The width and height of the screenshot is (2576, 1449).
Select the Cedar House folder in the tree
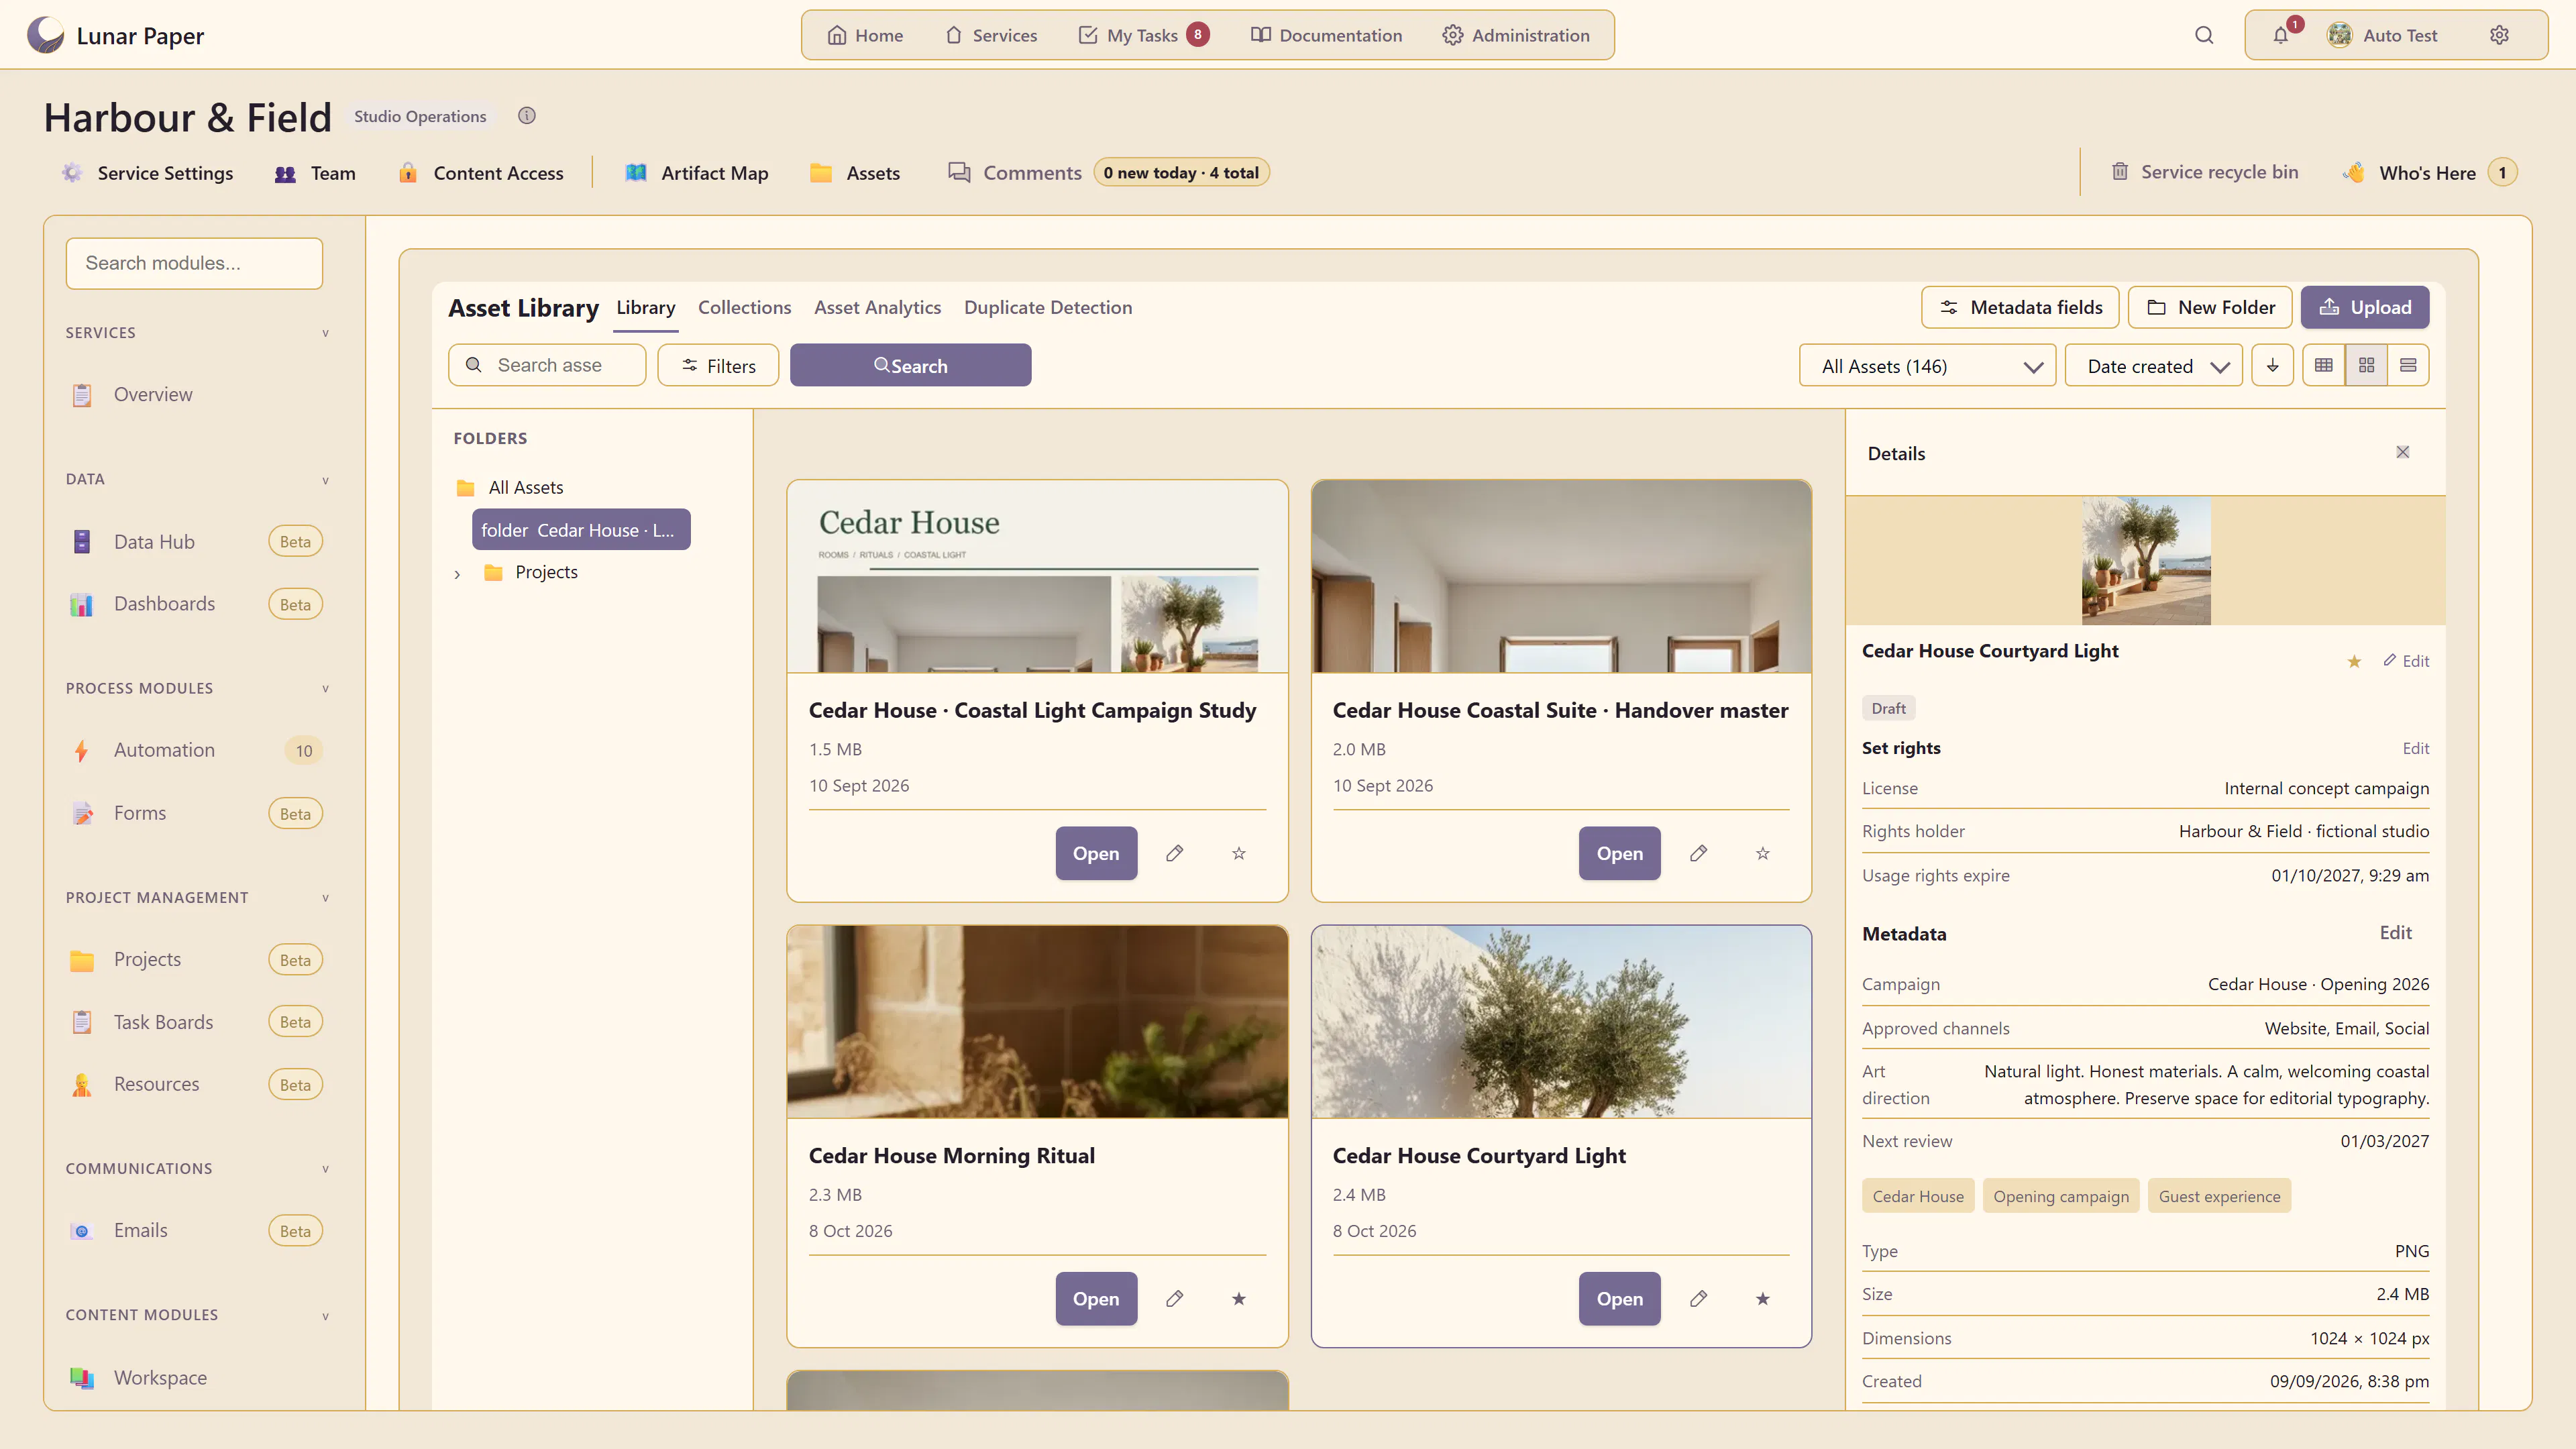pos(581,530)
